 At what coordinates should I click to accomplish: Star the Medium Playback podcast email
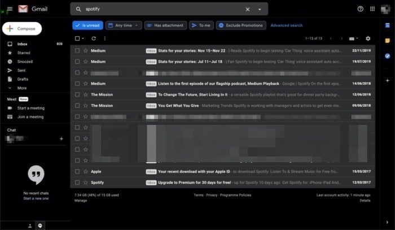coord(86,84)
